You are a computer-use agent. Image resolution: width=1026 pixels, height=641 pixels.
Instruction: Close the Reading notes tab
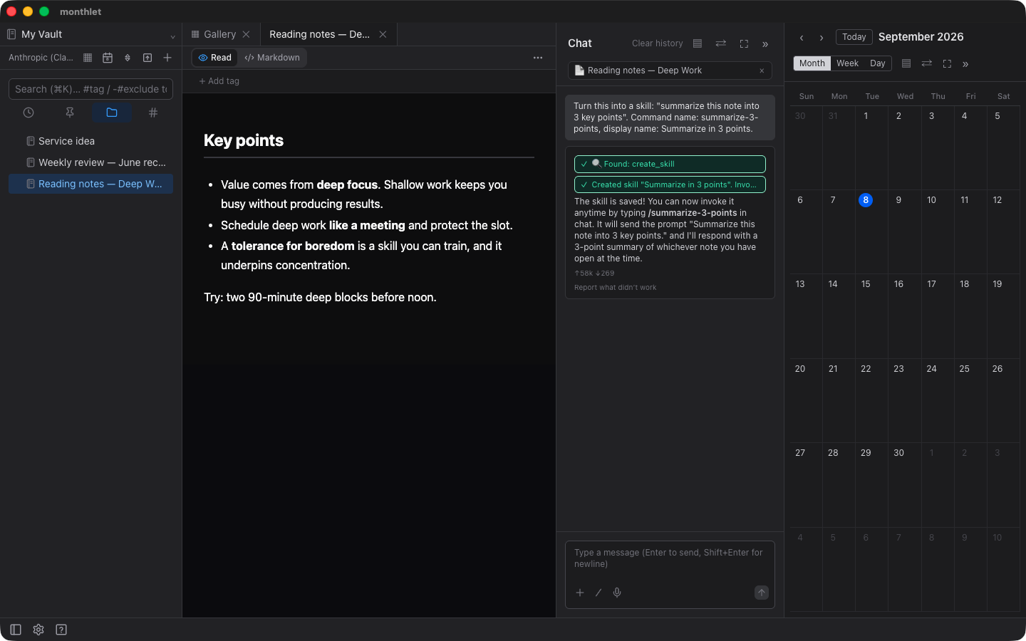(x=383, y=34)
